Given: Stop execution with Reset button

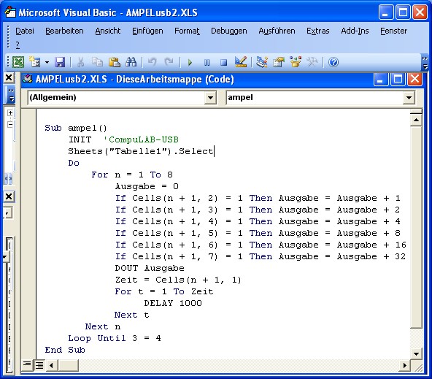Looking at the screenshot, I should [x=224, y=62].
